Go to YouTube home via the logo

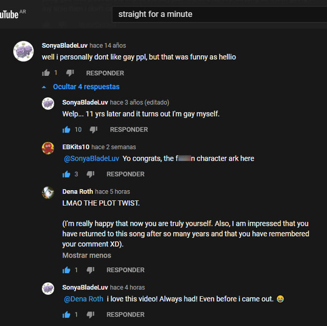[9, 15]
